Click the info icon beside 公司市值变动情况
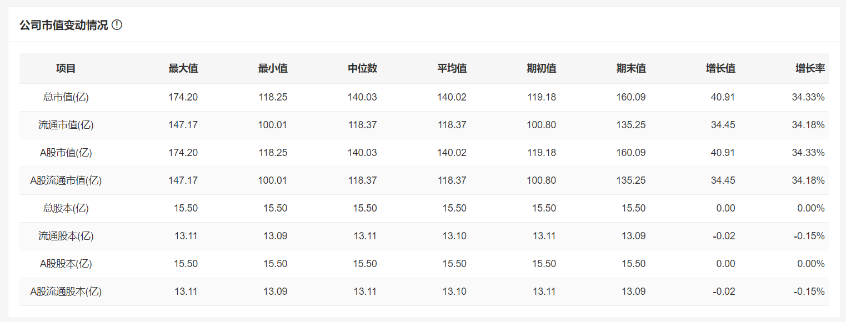Image resolution: width=846 pixels, height=322 pixels. coord(117,25)
